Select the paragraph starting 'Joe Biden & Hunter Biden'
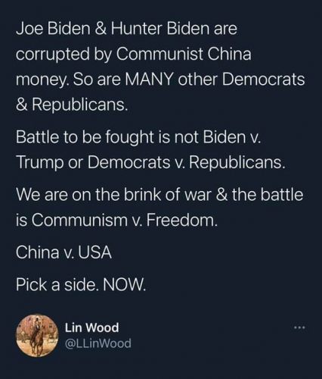Viewport: 322px width, 379px height. [160, 67]
